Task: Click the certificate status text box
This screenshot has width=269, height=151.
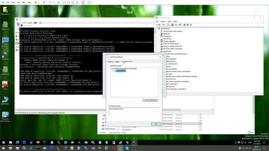Action: coord(134,111)
